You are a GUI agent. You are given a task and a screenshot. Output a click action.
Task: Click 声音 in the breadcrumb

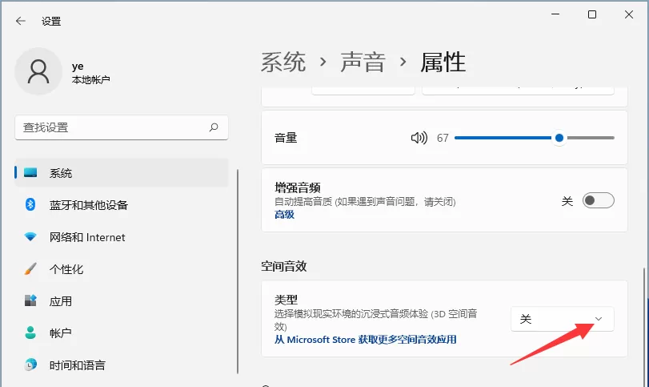363,62
